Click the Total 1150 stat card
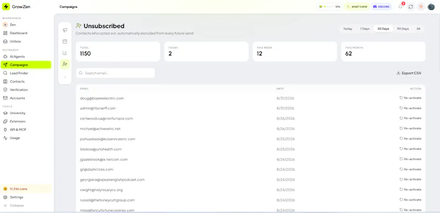This screenshot has height=213, width=440. coord(118,52)
